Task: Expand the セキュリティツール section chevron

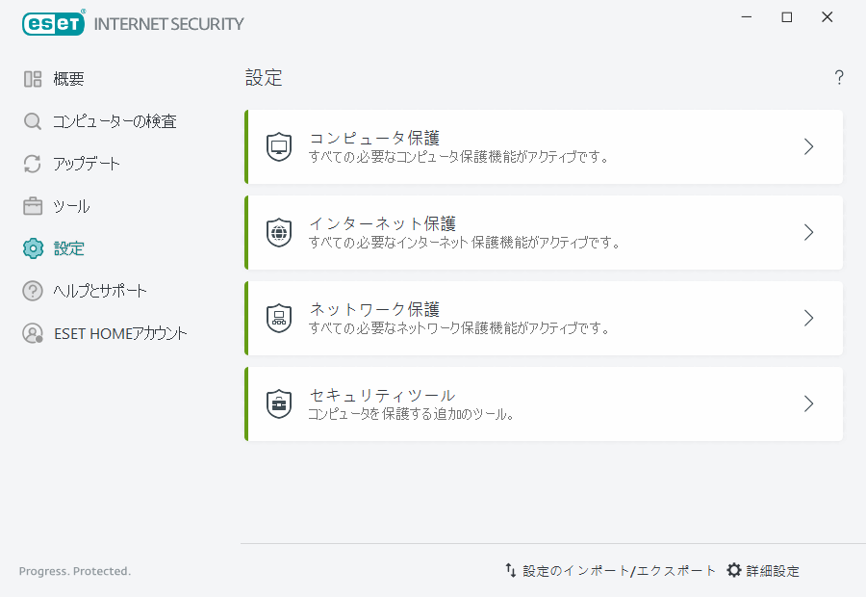Action: (808, 403)
